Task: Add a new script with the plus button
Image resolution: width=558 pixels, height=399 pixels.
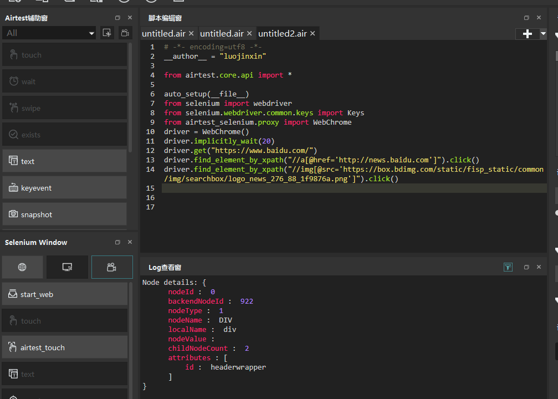Action: coord(528,34)
